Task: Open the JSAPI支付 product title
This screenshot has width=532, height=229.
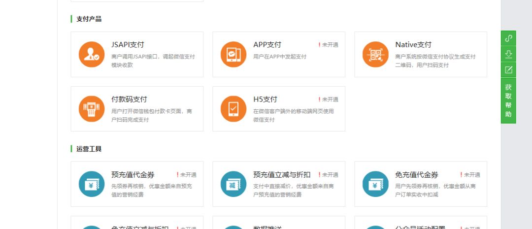Action: coord(128,45)
